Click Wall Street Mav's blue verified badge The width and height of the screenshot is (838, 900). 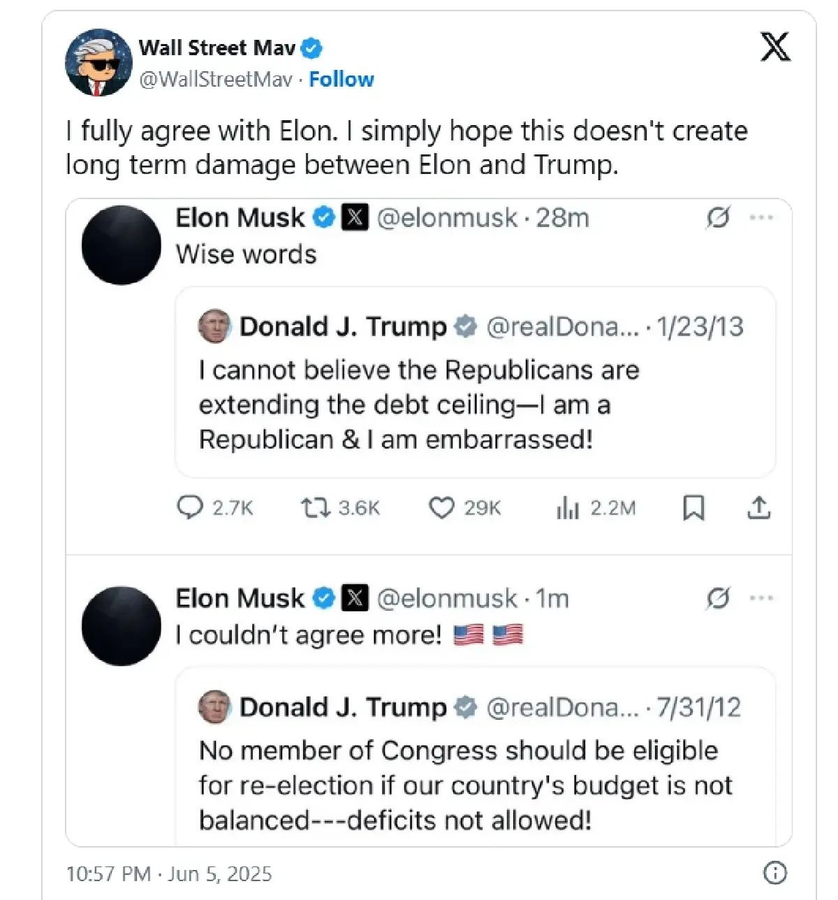311,48
